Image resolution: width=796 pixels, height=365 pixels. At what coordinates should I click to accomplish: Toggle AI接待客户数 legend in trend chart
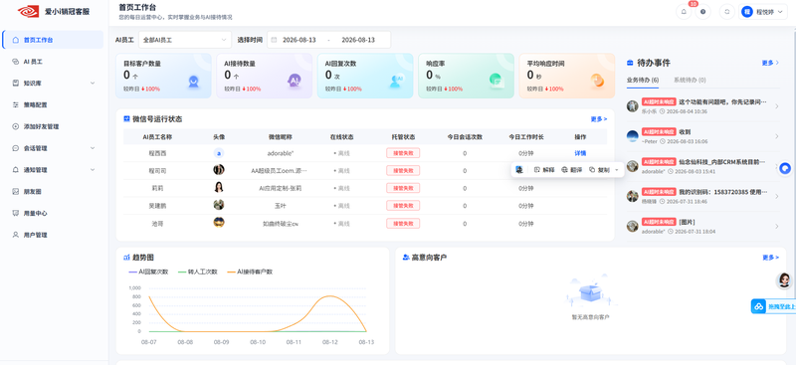coord(250,272)
